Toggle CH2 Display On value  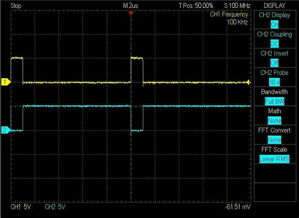pyautogui.click(x=274, y=25)
